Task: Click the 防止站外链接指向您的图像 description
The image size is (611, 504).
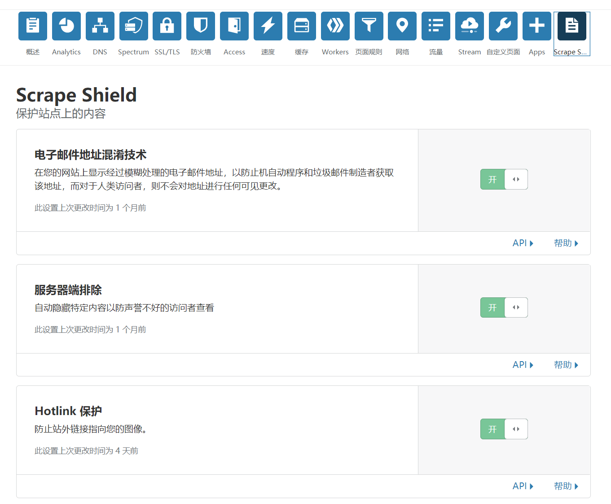Action: pyautogui.click(x=91, y=429)
